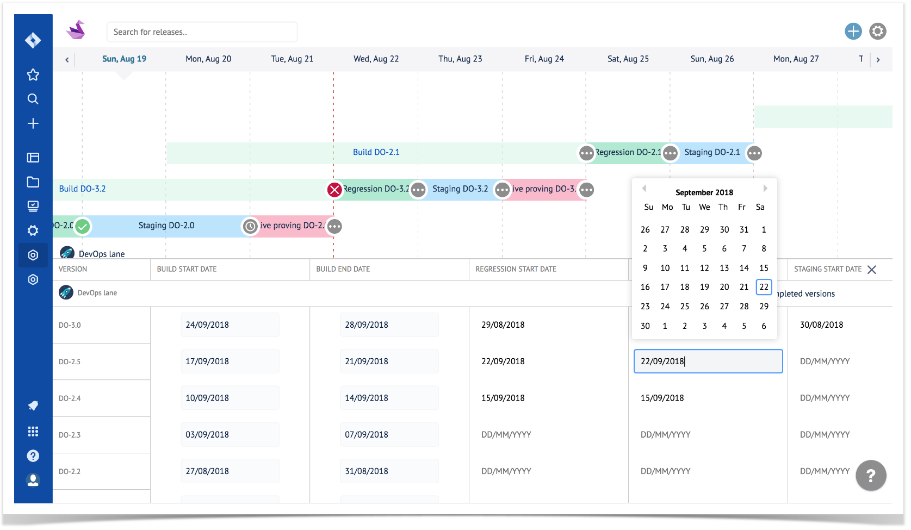911x530 pixels.
Task: Select Wed, Aug 22 in timeline header
Action: tap(376, 59)
